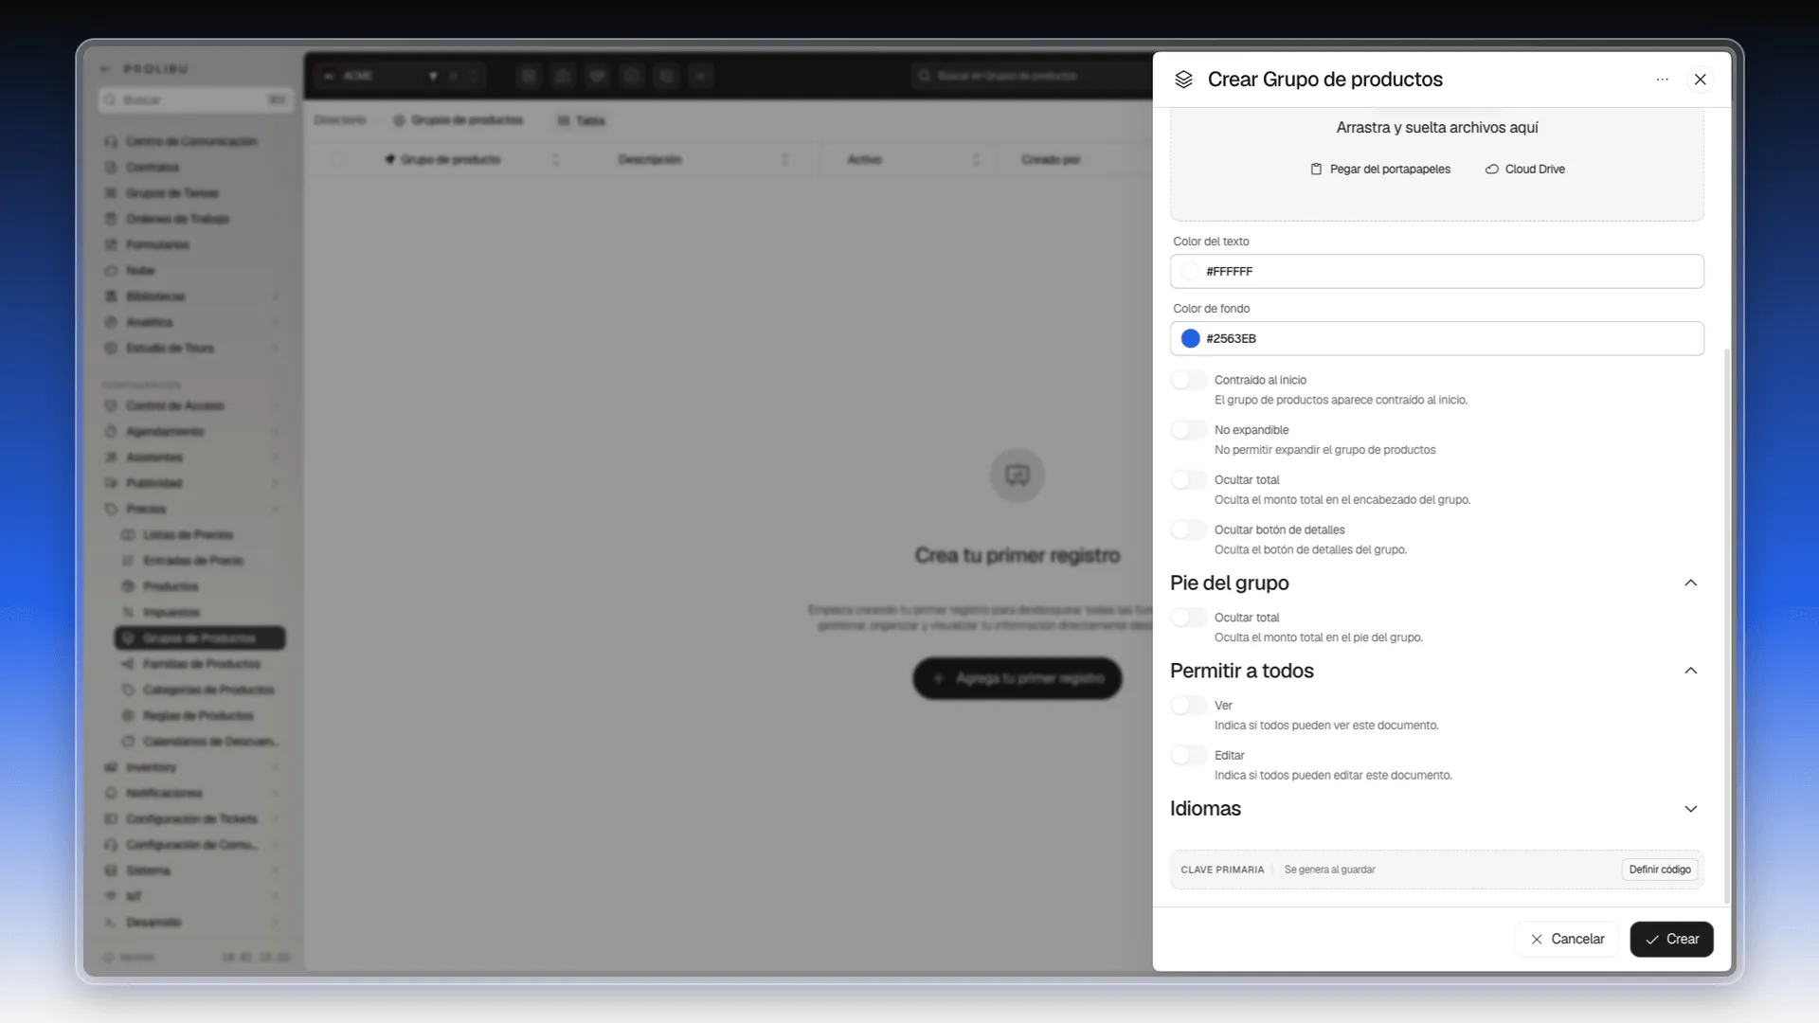The height and width of the screenshot is (1023, 1819).
Task: Click the Desarrollo sidebar icon
Action: tap(111, 923)
